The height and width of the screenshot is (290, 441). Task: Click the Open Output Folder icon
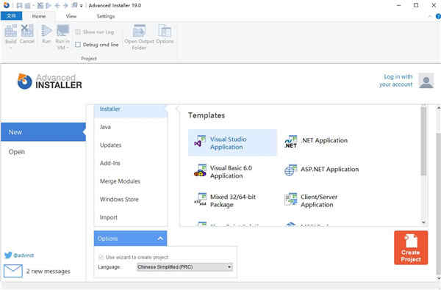[139, 30]
